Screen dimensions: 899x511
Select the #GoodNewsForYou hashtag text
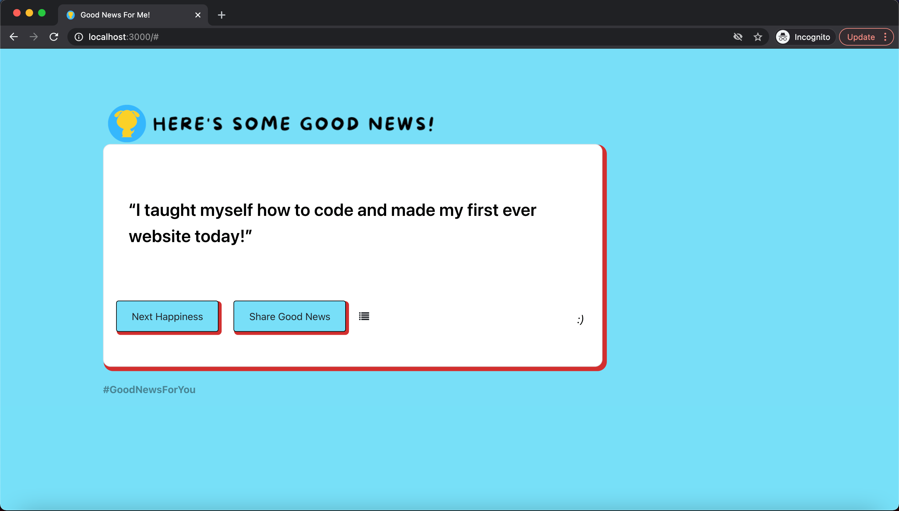pyautogui.click(x=149, y=389)
